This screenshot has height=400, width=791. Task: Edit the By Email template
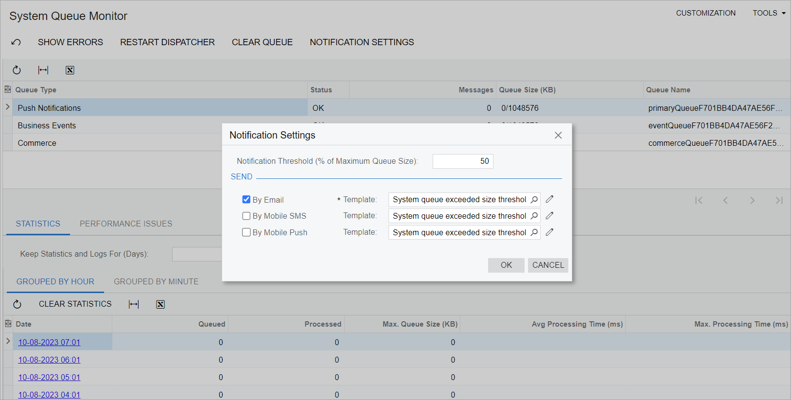tap(549, 199)
